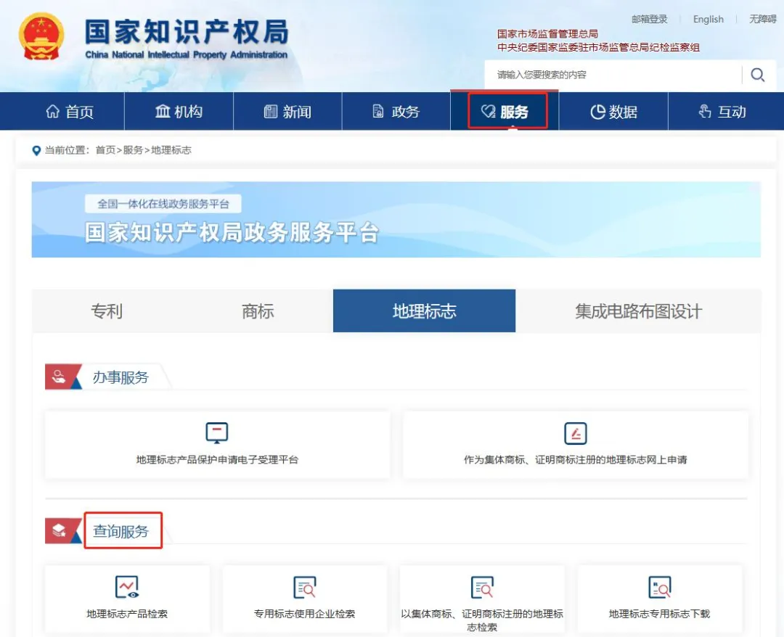The width and height of the screenshot is (784, 637).
Task: Click the newspaper icon beside 新闻
Action: click(x=271, y=112)
